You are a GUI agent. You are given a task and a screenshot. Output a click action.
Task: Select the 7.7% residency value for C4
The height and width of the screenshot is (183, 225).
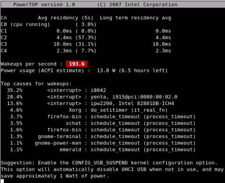click(86, 51)
